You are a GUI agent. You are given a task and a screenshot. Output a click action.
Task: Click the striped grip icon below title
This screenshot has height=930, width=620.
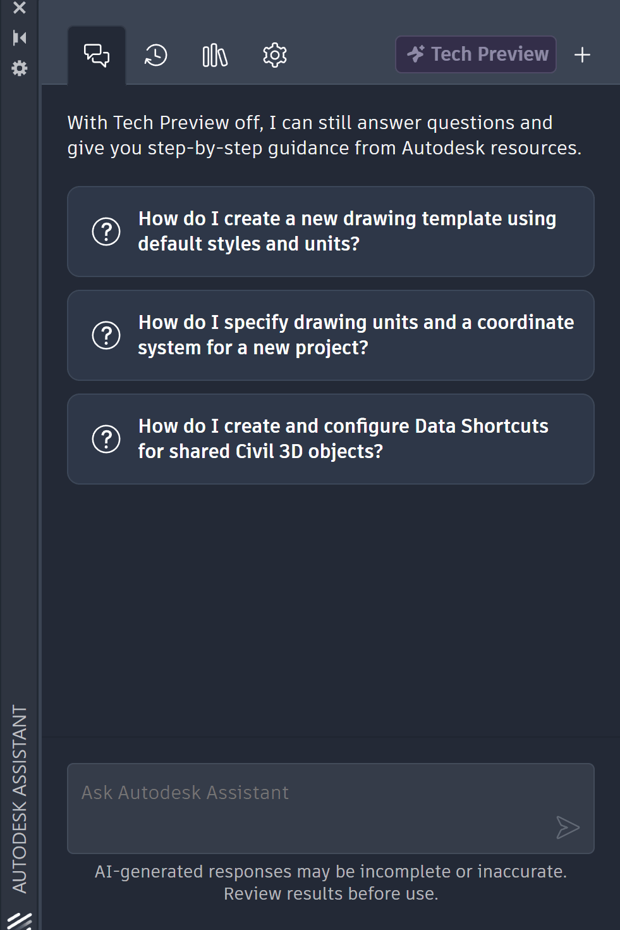point(20,921)
